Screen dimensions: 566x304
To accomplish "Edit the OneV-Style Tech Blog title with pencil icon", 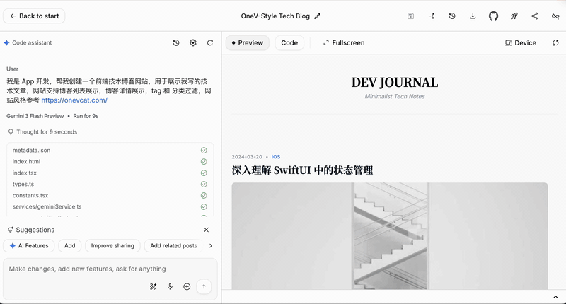I will (317, 16).
